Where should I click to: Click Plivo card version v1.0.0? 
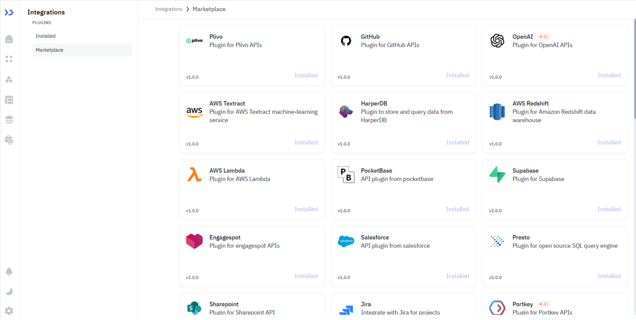tap(192, 77)
